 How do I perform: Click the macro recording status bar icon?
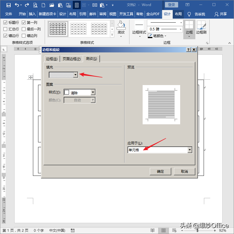click(x=73, y=230)
